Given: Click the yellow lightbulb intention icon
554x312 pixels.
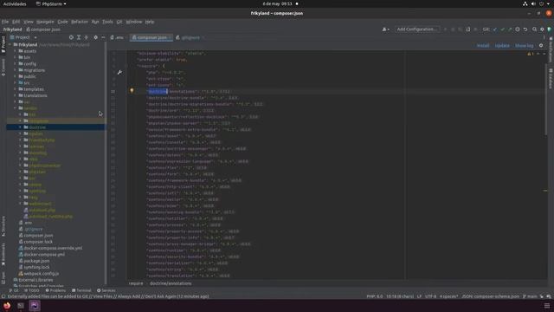Looking at the screenshot, I should 132,90.
